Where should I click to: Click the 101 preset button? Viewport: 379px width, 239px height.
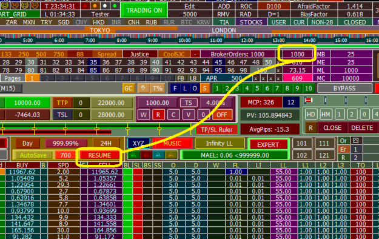click(x=301, y=143)
